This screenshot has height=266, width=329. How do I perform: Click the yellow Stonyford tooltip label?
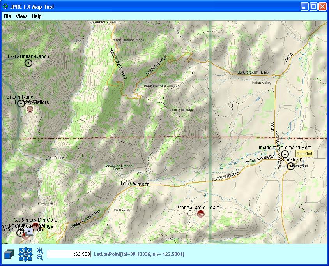tap(304, 154)
